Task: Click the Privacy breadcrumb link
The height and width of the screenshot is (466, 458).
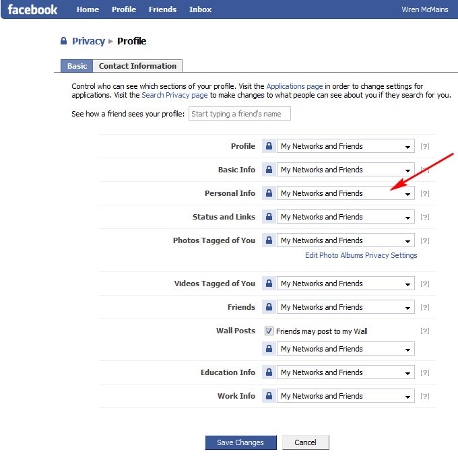Action: click(88, 41)
